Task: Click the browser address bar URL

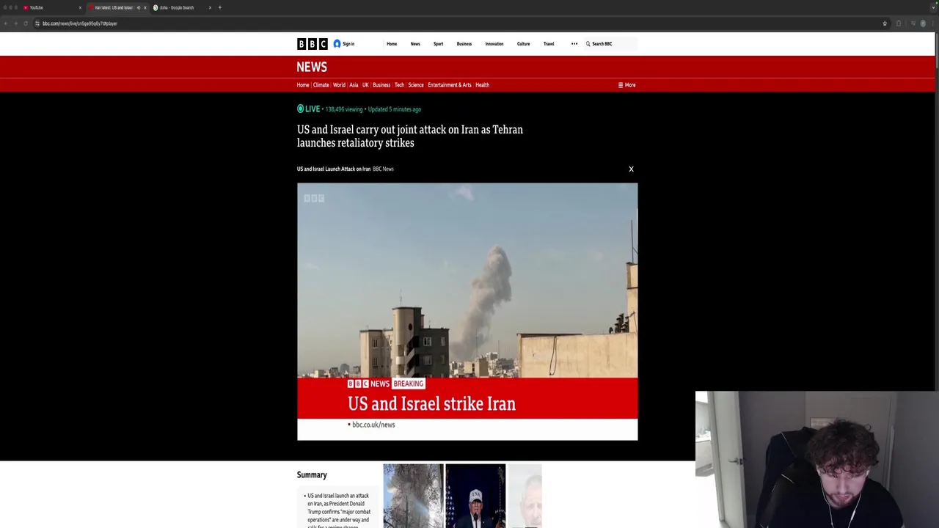Action: [x=80, y=23]
